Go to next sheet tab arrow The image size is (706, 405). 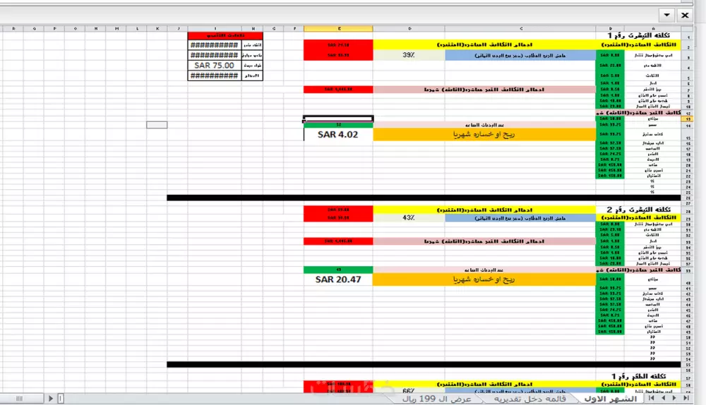click(674, 398)
